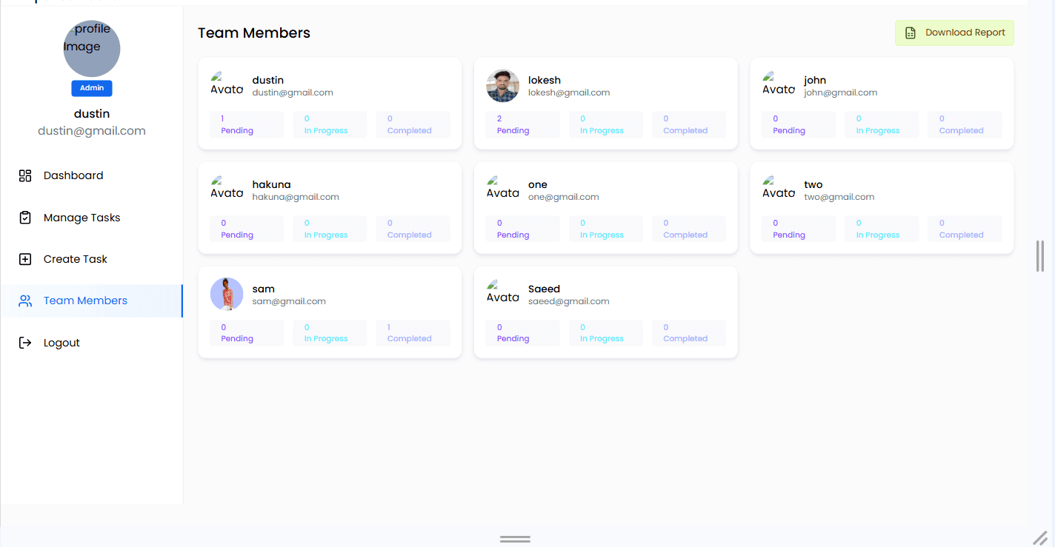Click the Download Report button
Image resolution: width=1055 pixels, height=547 pixels.
click(954, 33)
